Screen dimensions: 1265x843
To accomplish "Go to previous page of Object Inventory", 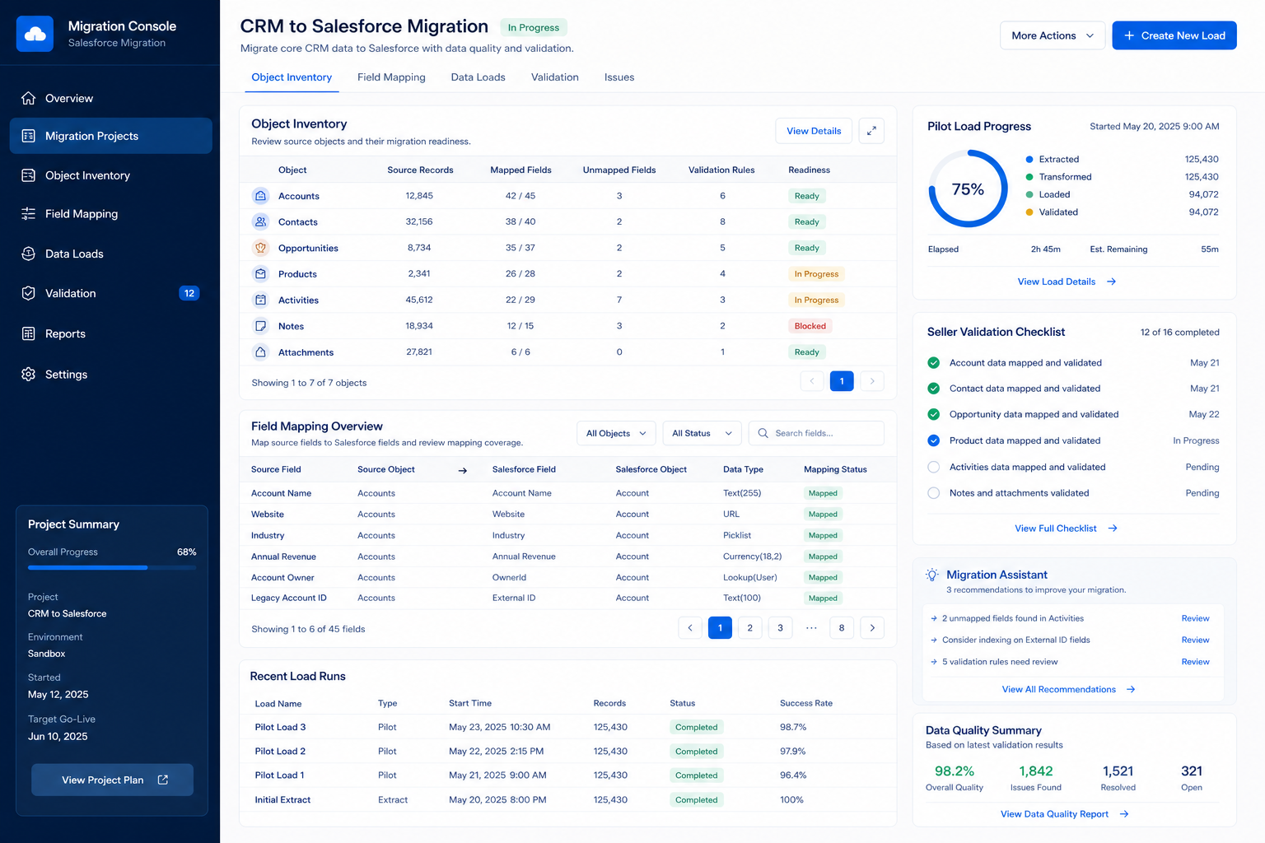I will click(812, 381).
